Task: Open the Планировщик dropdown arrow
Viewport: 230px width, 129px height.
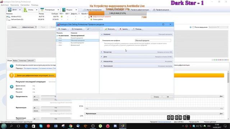Action: 58,10
